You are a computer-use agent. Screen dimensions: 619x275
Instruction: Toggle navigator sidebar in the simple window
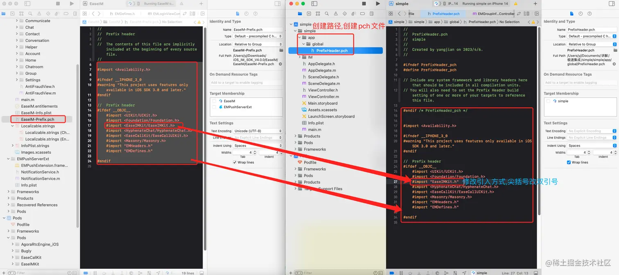tap(314, 4)
